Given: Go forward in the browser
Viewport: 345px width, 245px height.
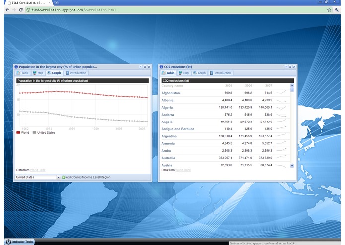Looking at the screenshot, I should coord(14,10).
